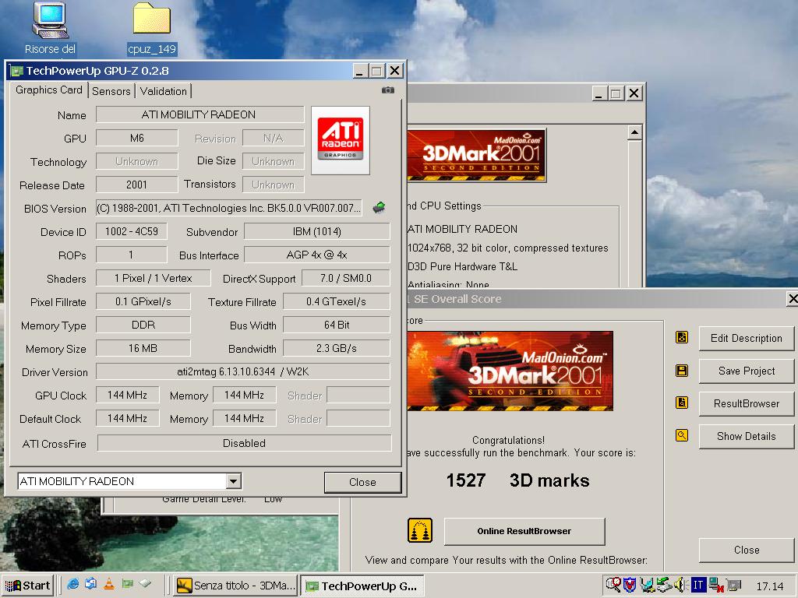Click the ATI CrossFire Disabled field
Viewport: 798px width, 598px height.
[244, 443]
